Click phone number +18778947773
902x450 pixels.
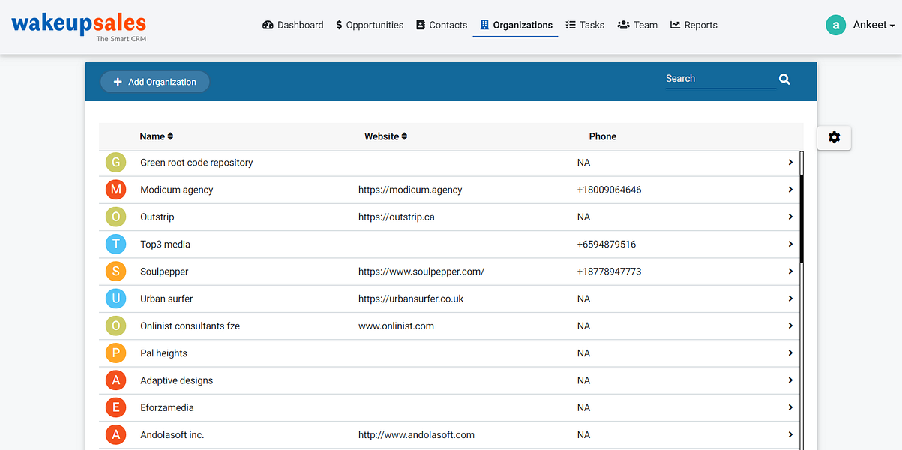609,271
